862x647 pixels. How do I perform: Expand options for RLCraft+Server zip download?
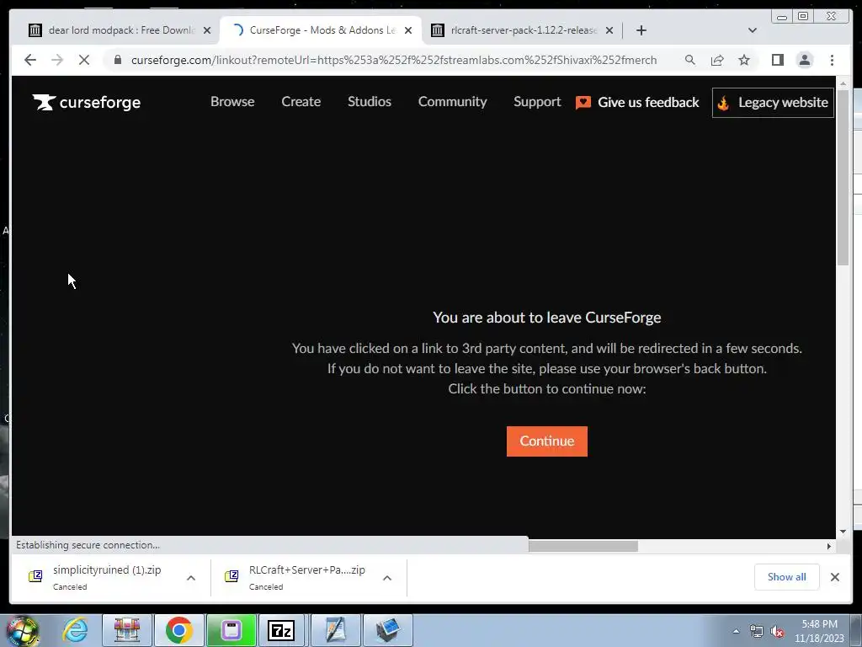coord(387,578)
